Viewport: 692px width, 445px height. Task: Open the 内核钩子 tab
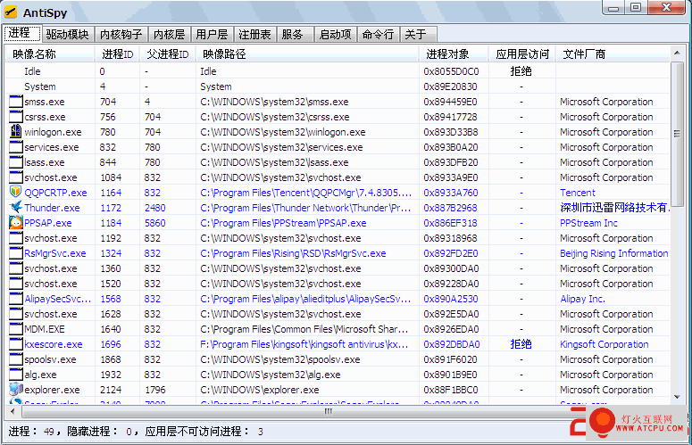(121, 35)
